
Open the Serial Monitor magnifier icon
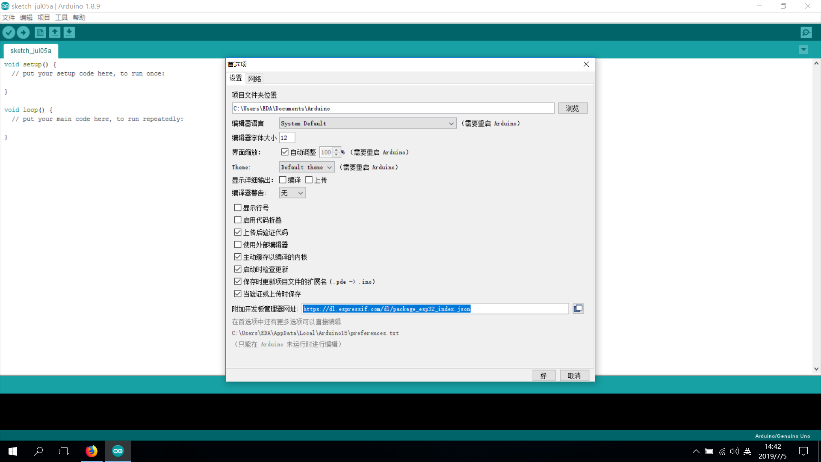pos(806,33)
